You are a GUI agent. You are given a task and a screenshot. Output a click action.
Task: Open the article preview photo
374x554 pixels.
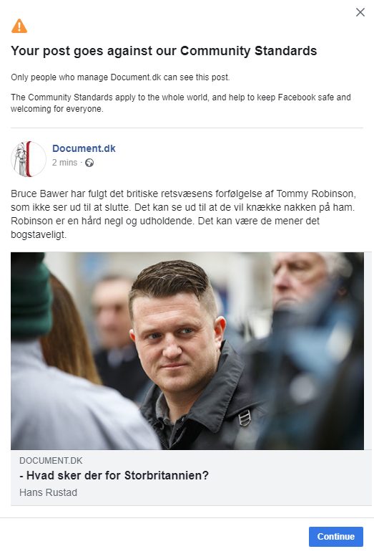(x=187, y=351)
